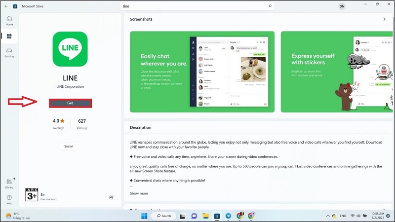Click the Description heading
Image resolution: width=395 pixels, height=222 pixels.
[141, 128]
